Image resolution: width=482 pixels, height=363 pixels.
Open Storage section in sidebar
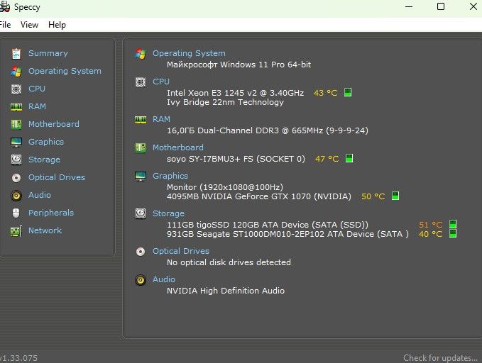point(44,160)
